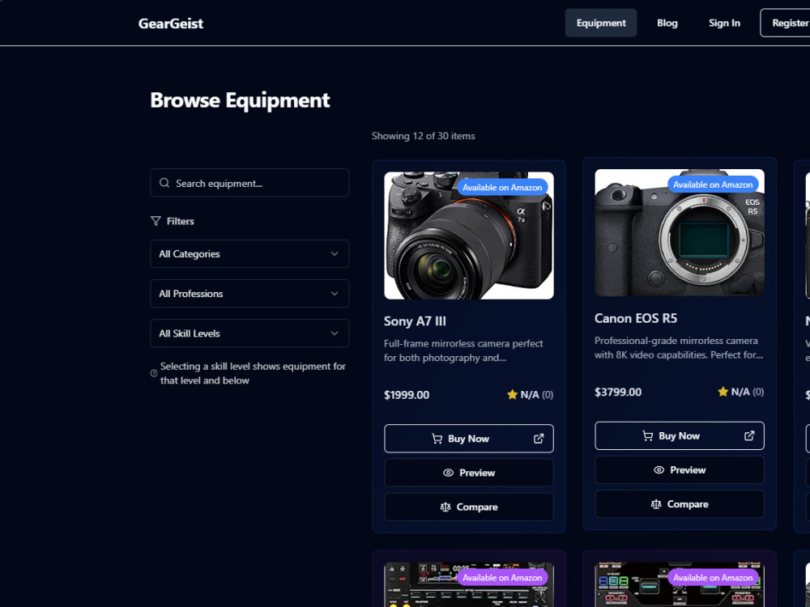Click the cart icon on Canon Buy Now

[x=648, y=436]
